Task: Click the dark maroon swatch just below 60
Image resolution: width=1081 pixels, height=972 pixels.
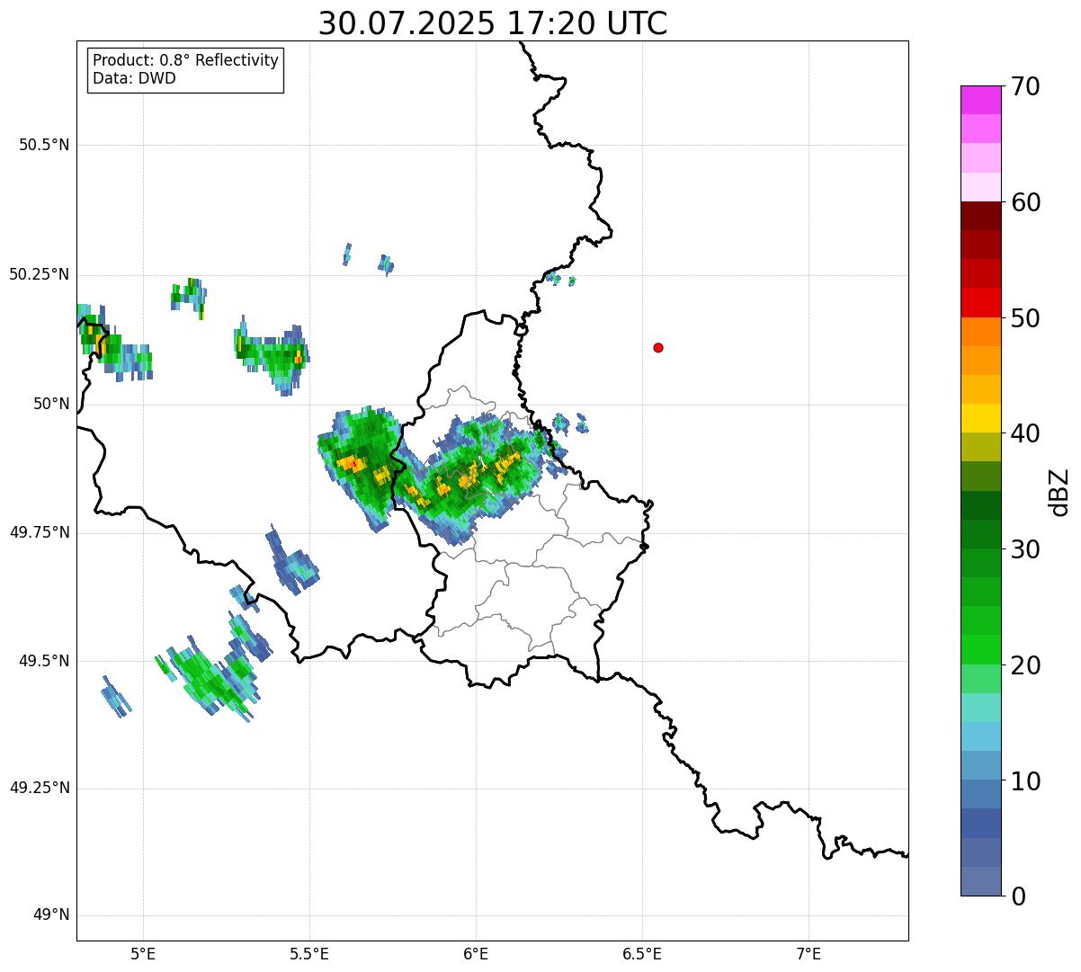Action: 980,216
